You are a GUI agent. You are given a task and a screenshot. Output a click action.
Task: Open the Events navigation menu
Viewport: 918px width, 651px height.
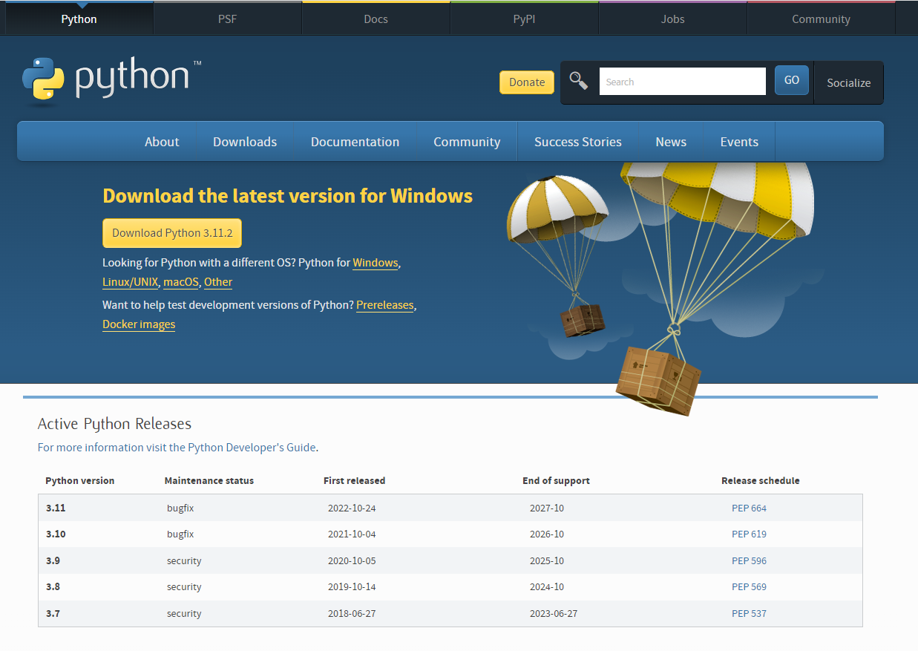pyautogui.click(x=739, y=142)
